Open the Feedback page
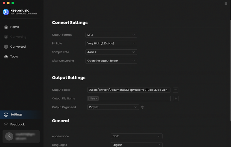This screenshot has height=147, width=231. (17, 124)
